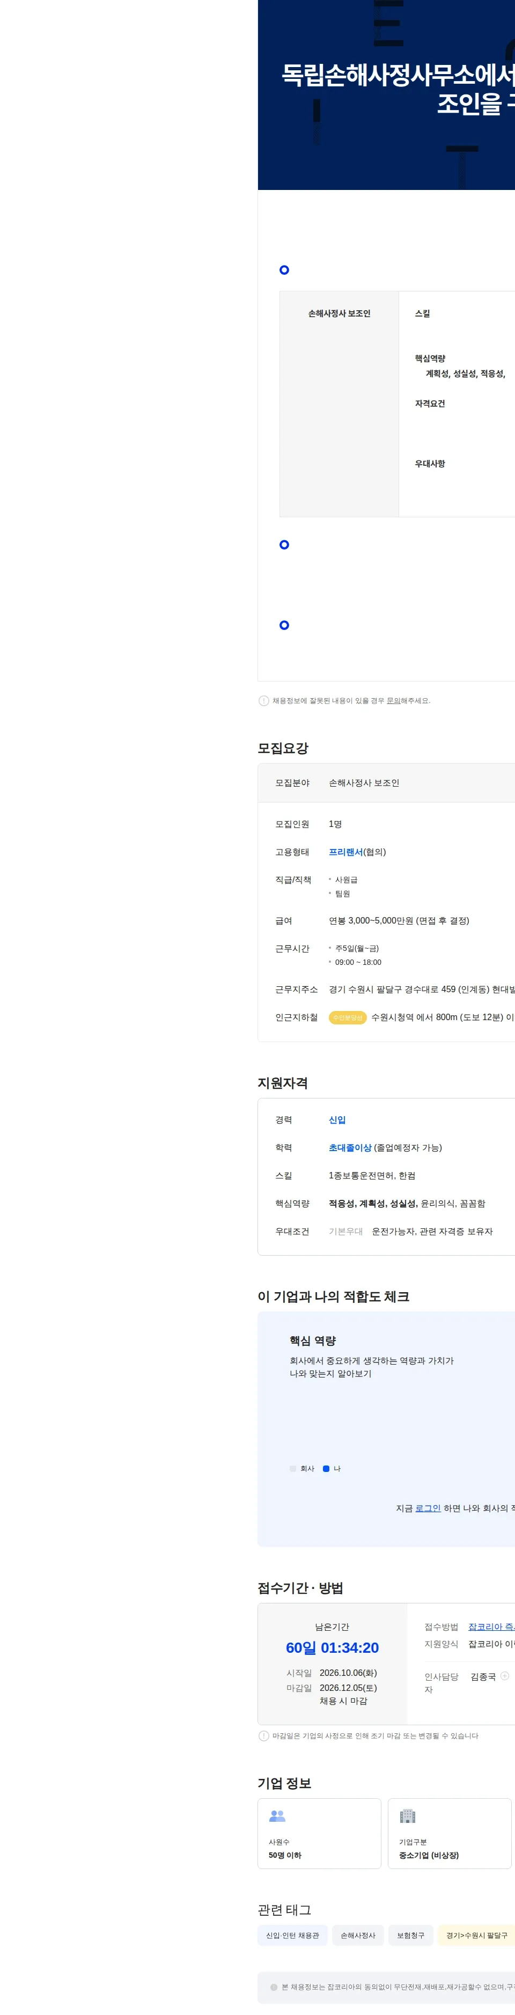Select the 신입·인턴 채용관 tag
Image resolution: width=515 pixels, height=2015 pixels.
coord(292,1935)
